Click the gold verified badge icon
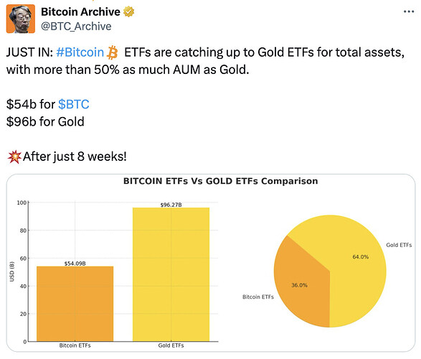421x359 pixels. pyautogui.click(x=128, y=11)
